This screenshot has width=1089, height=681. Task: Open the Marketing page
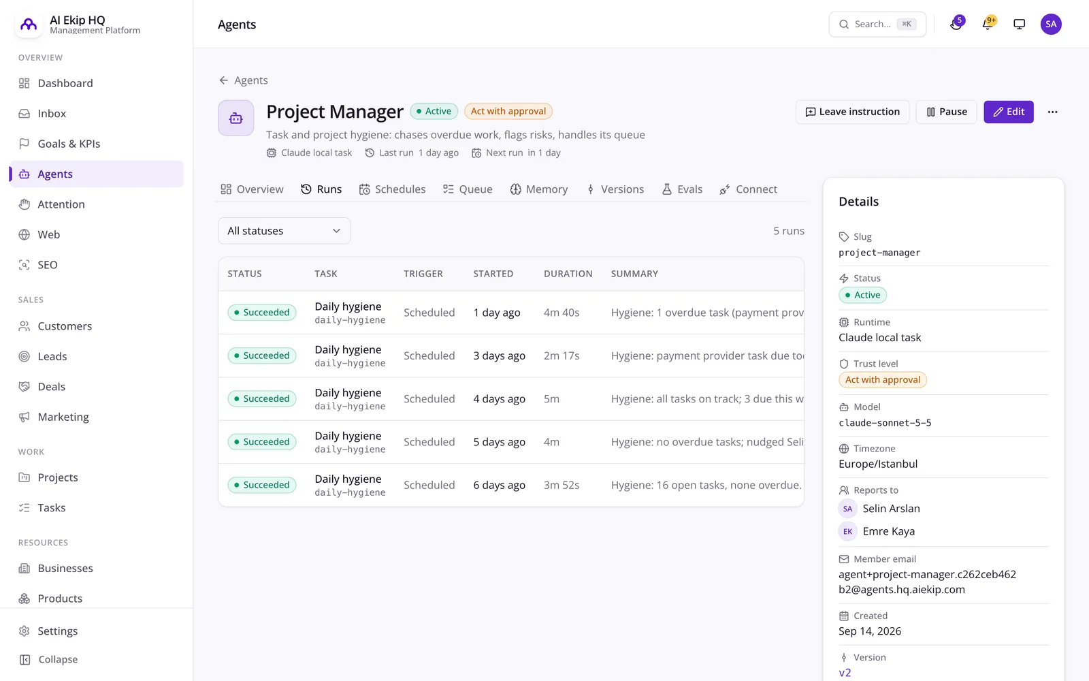click(97, 417)
